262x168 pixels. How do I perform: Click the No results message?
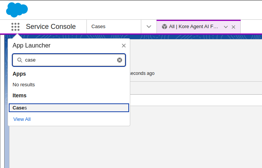(x=24, y=84)
